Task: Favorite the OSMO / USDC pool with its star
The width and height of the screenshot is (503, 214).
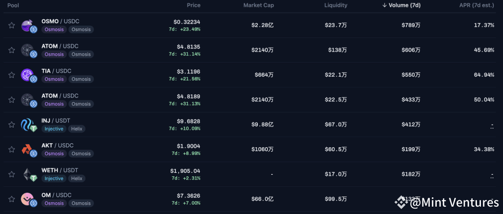Action: pos(11,26)
